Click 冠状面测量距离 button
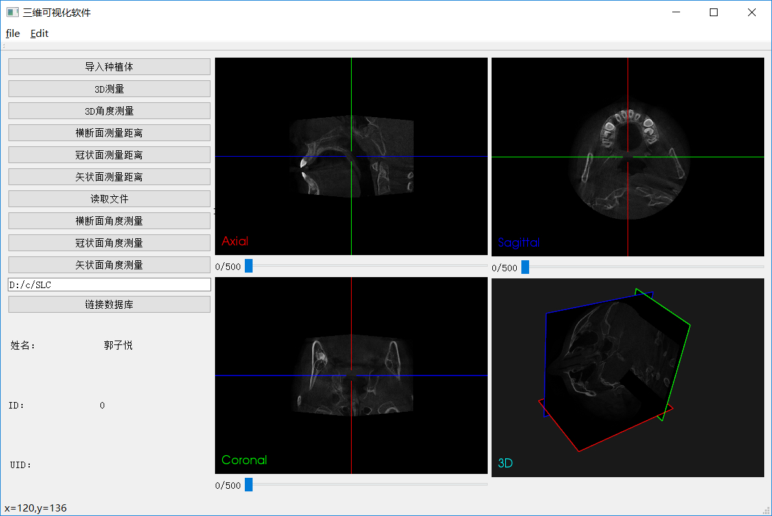772x516 pixels. tap(109, 155)
